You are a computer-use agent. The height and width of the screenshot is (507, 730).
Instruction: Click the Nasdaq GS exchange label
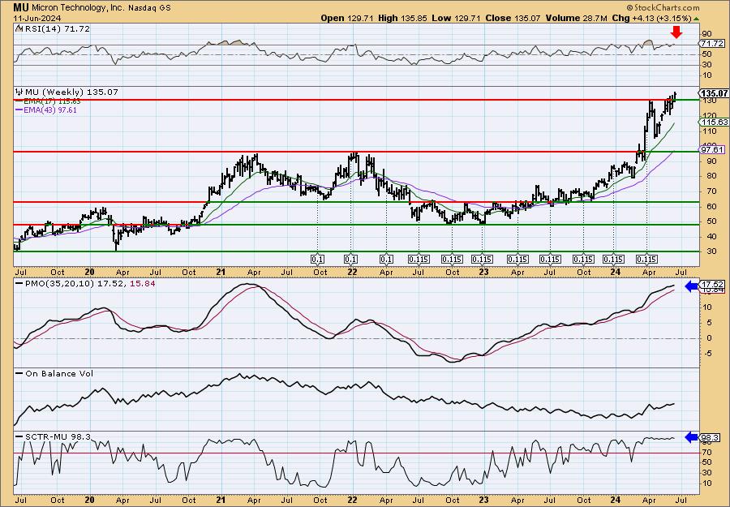(x=150, y=7)
